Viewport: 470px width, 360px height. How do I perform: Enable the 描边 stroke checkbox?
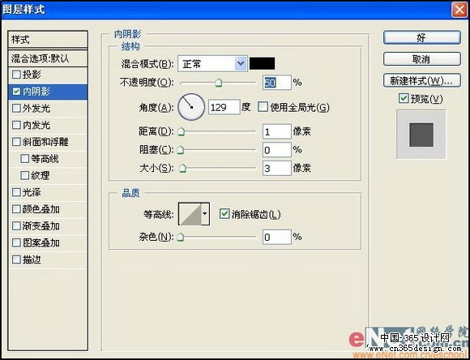click(16, 259)
